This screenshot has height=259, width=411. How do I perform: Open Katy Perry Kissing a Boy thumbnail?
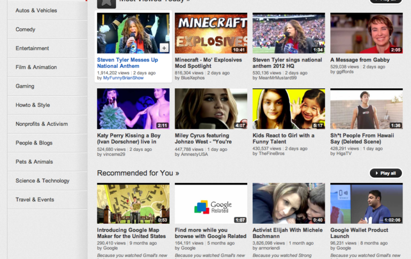click(133, 109)
